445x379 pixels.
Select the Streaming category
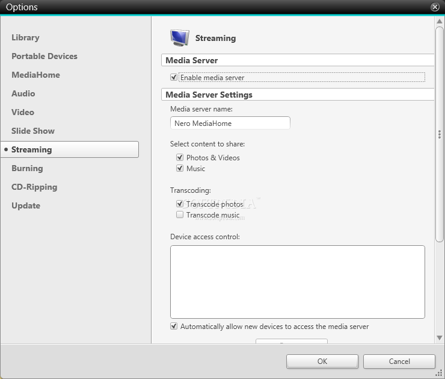[70, 149]
